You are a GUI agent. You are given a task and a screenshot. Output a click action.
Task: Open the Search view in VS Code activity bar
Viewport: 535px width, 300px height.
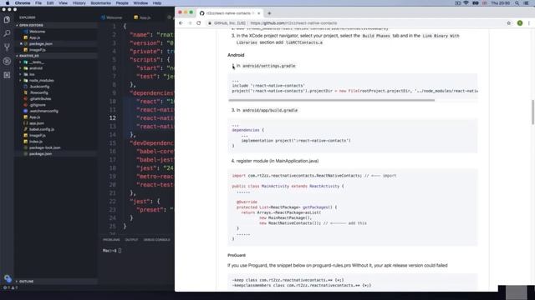7,33
